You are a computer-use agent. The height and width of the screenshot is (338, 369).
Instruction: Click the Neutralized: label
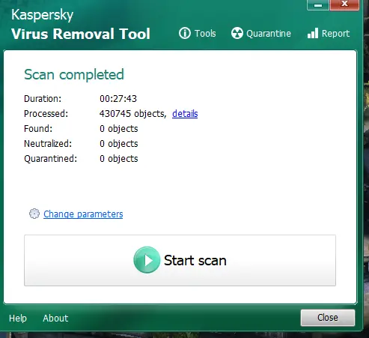pyautogui.click(x=48, y=144)
